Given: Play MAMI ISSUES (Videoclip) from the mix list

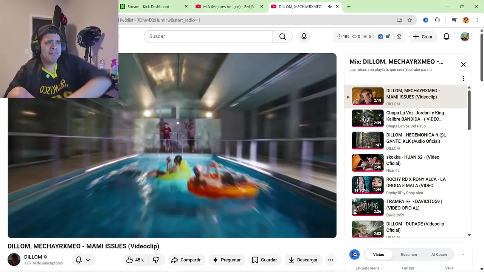Looking at the screenshot, I should [x=405, y=97].
